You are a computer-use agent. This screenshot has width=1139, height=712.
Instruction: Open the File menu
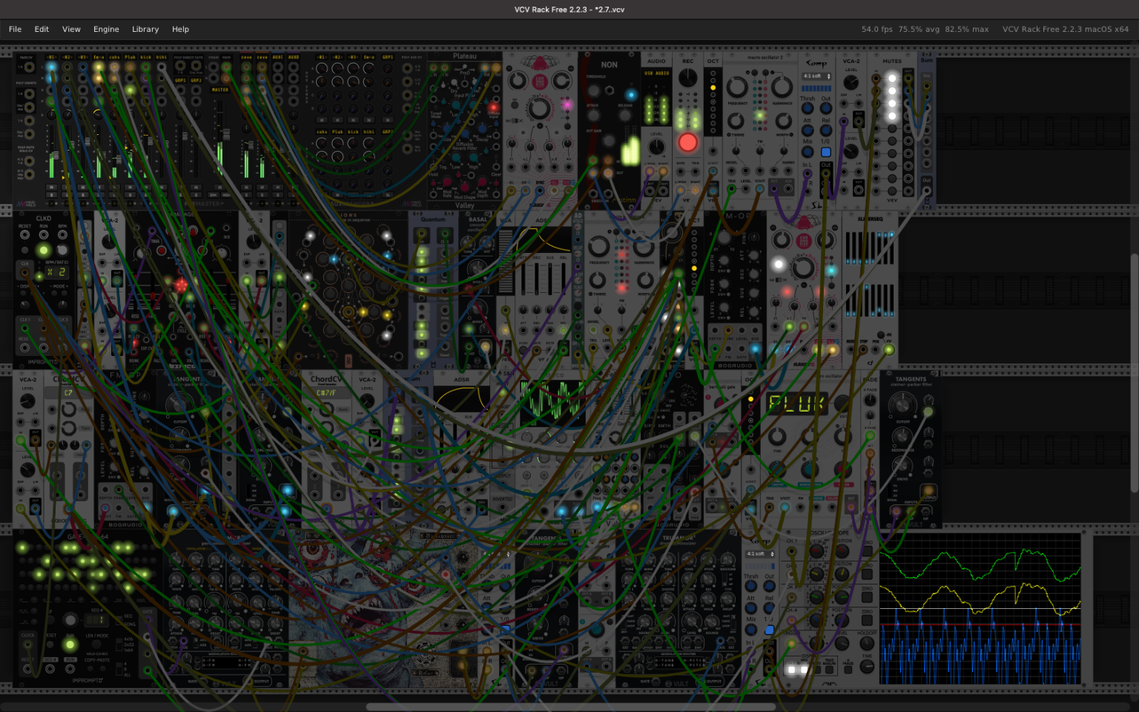click(15, 29)
